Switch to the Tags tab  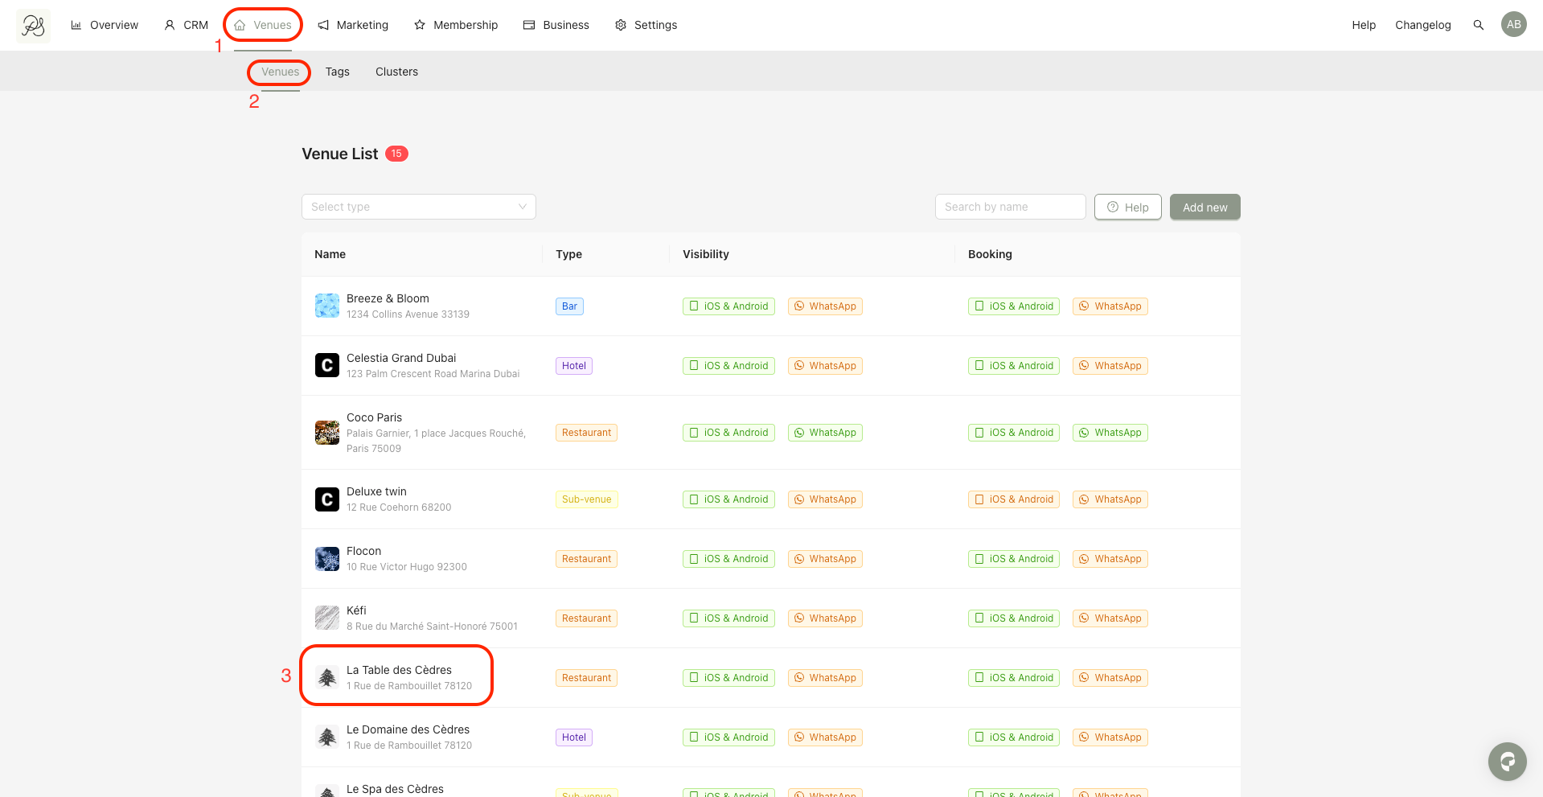337,72
